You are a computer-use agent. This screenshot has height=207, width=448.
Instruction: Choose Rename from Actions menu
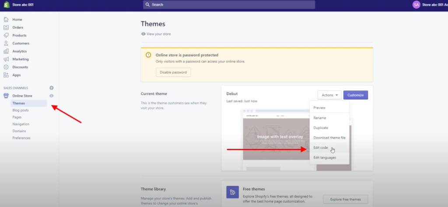[x=329, y=118]
